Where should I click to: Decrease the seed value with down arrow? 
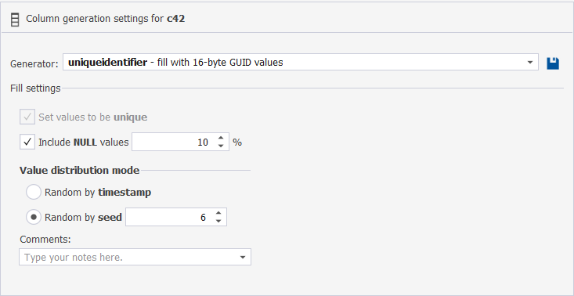[x=218, y=221]
